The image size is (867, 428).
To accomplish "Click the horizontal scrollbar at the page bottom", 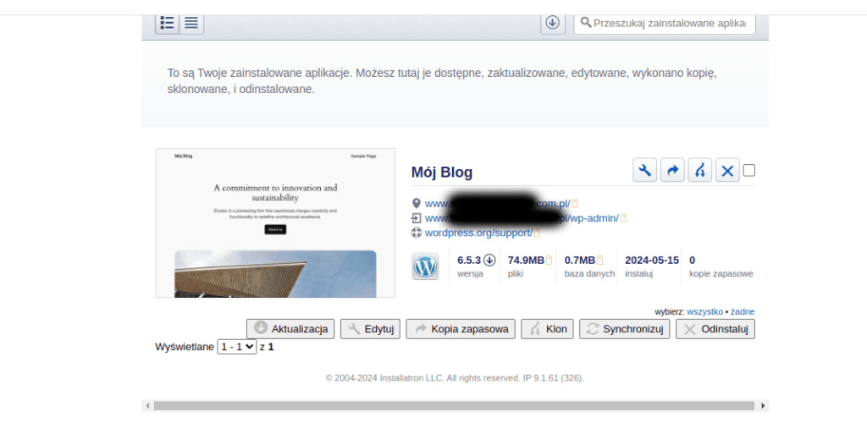I will (453, 406).
